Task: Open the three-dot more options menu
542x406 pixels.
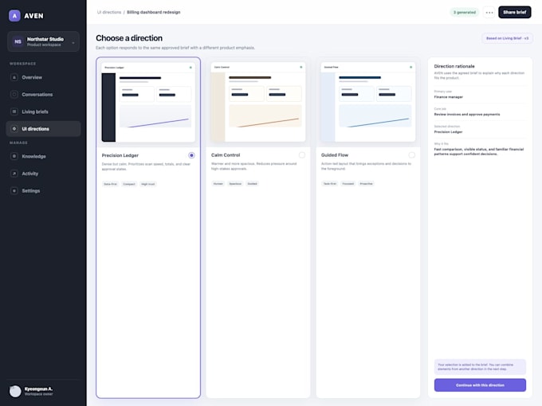Action: coord(489,13)
